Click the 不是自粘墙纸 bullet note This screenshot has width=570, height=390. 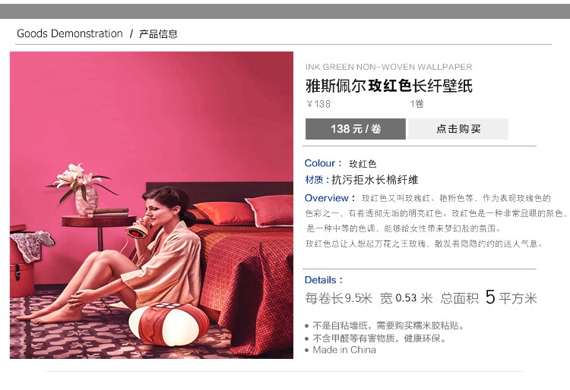point(388,326)
